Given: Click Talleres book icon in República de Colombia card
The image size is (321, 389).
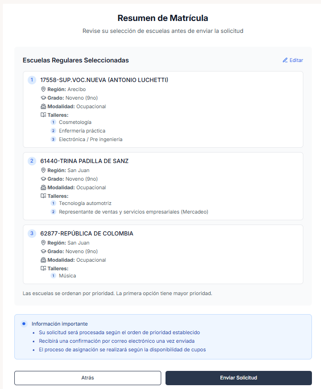Looking at the screenshot, I should pos(43,268).
